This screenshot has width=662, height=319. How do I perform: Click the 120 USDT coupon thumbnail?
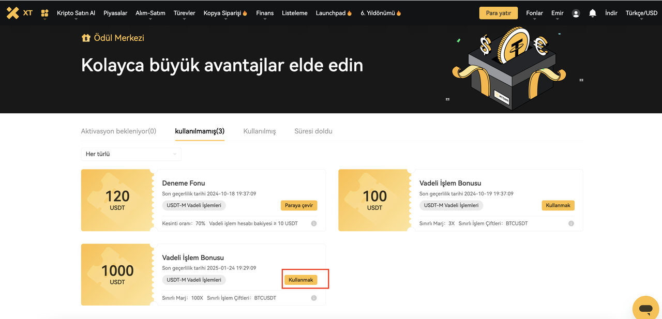[x=117, y=200]
